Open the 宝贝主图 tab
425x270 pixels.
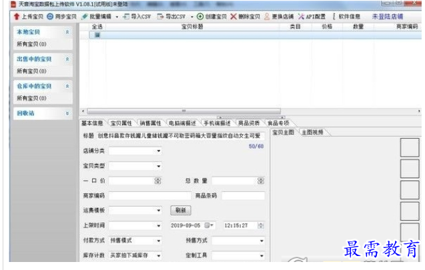pos(284,132)
